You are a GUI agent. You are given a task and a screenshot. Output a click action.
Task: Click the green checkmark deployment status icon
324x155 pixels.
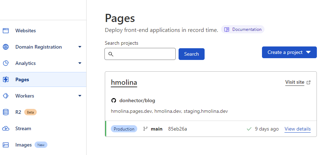pyautogui.click(x=249, y=129)
